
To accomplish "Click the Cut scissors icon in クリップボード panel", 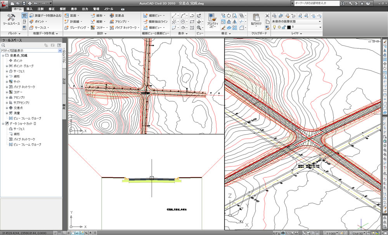I will pos(267,15).
